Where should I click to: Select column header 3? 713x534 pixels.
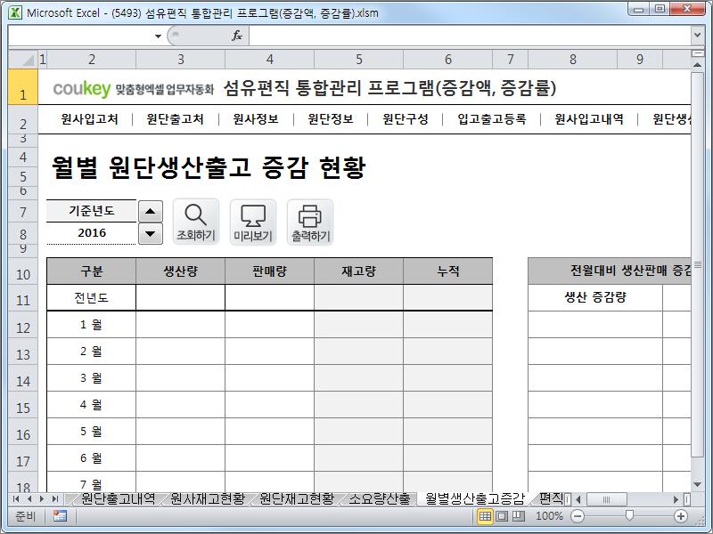(x=181, y=60)
